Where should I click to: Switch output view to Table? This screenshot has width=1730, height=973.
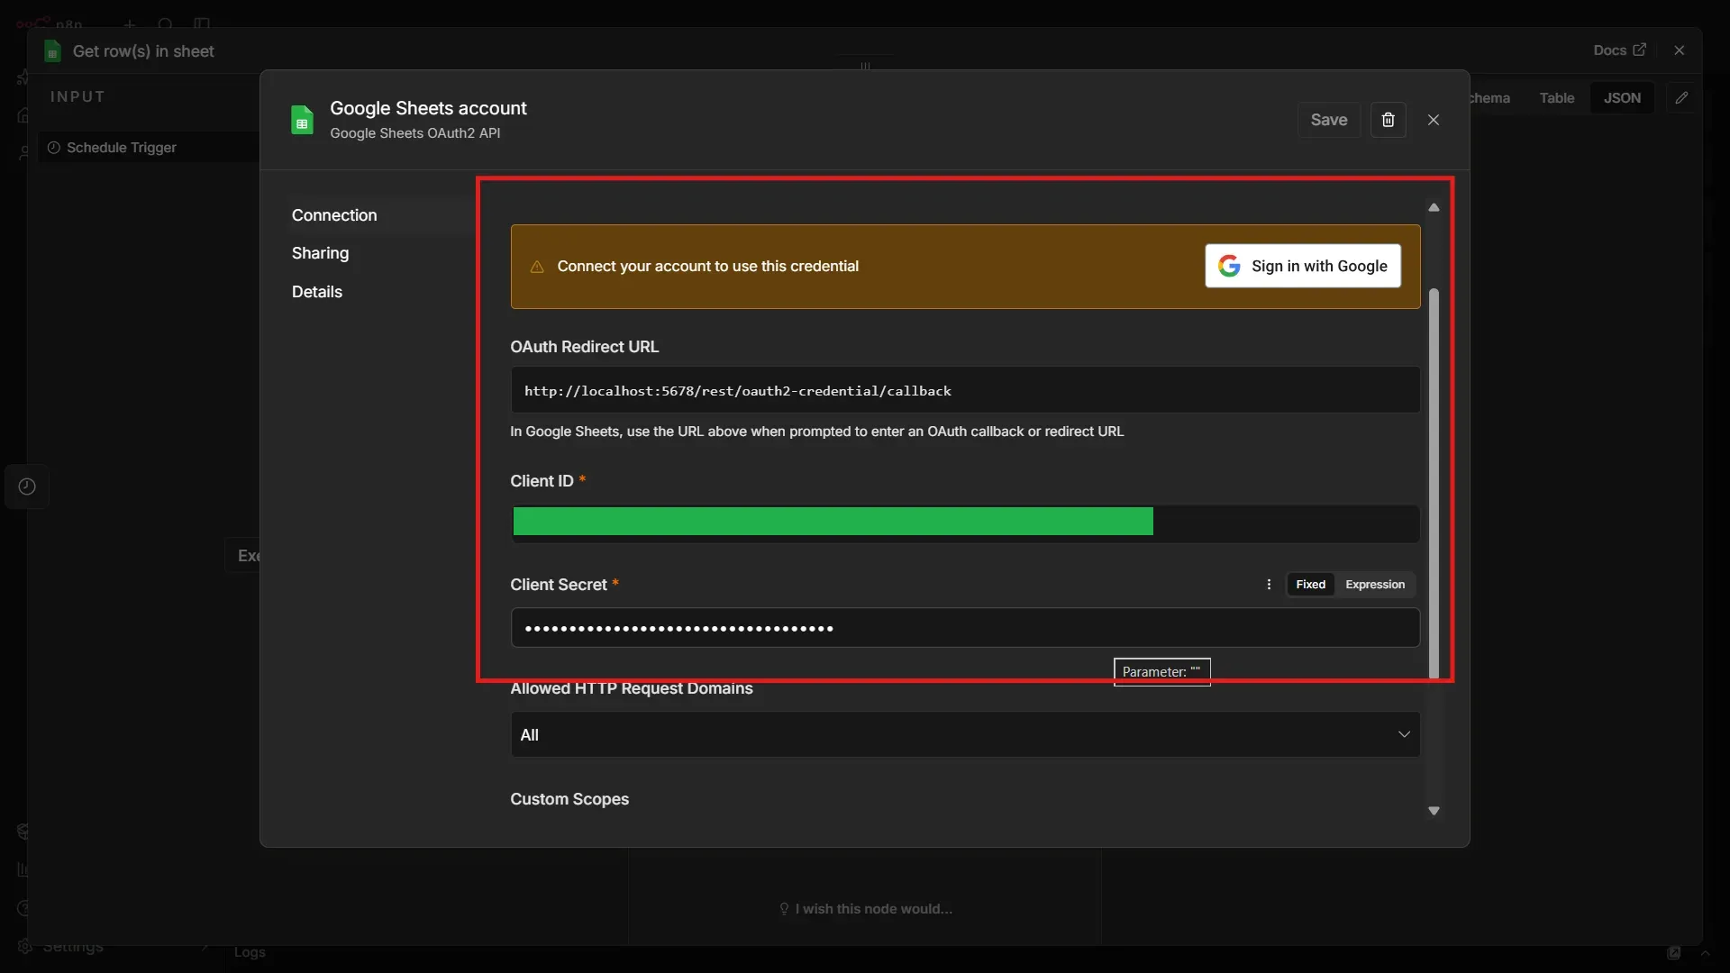(1556, 98)
